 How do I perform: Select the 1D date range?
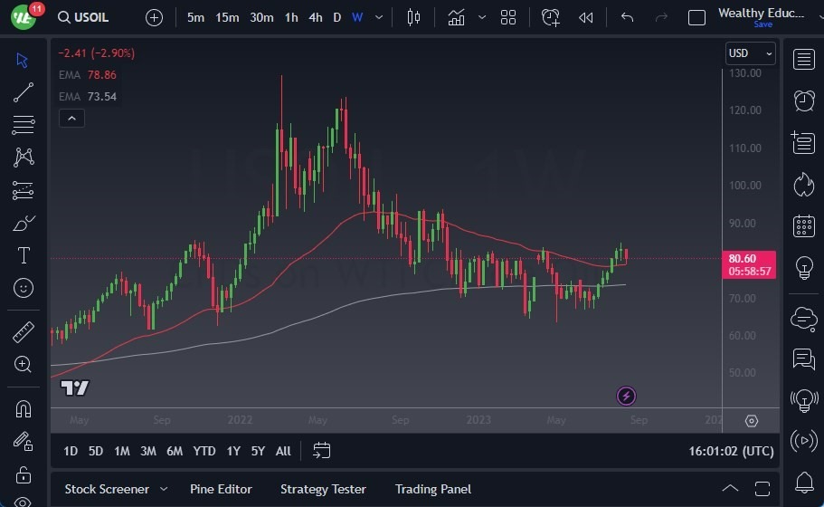pos(71,451)
